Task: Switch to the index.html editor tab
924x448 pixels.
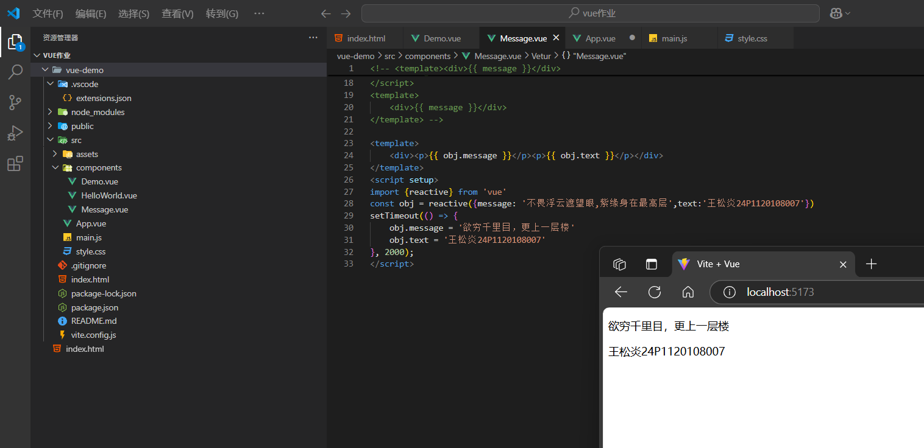Action: coord(365,38)
